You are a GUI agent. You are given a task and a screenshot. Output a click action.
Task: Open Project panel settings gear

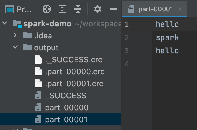coord(98,9)
